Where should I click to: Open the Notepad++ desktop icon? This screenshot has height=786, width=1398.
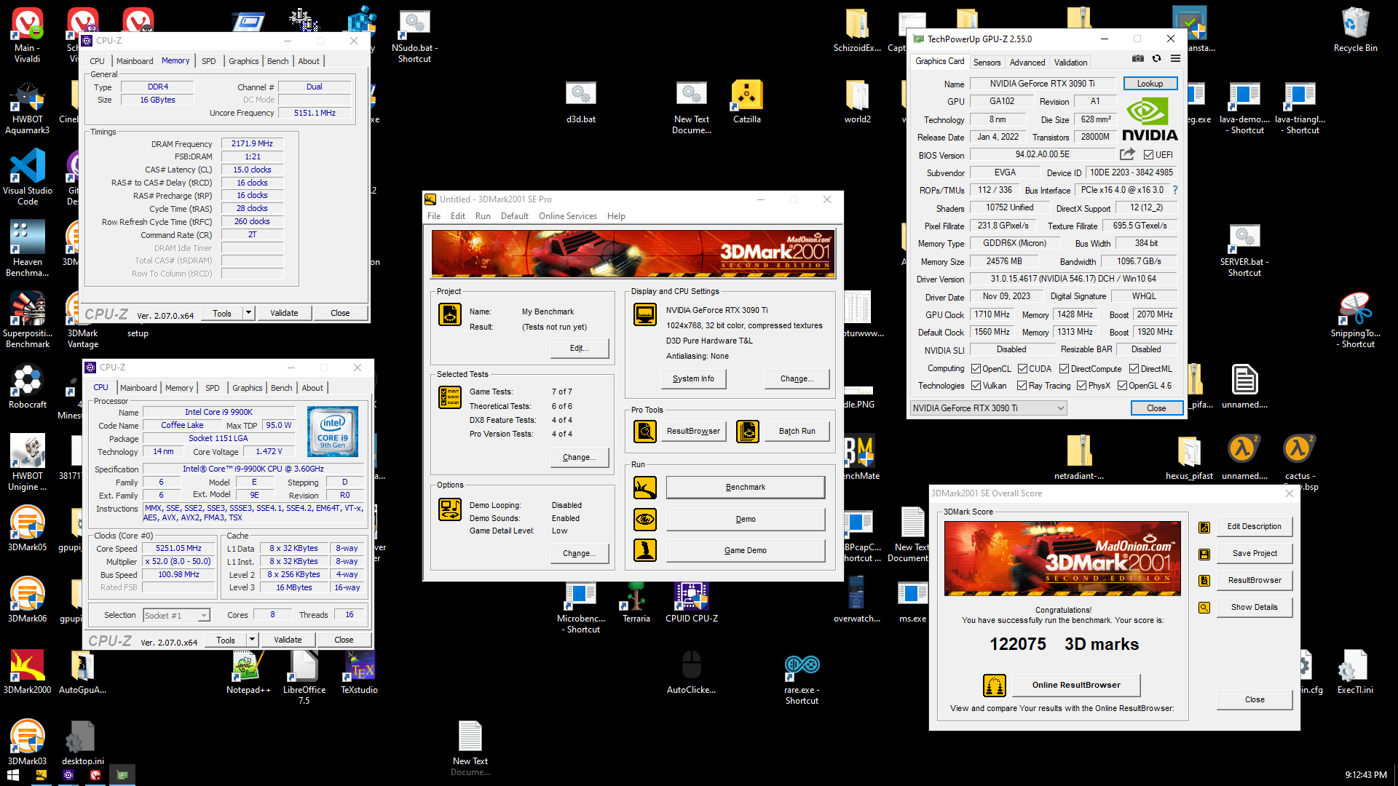(248, 672)
